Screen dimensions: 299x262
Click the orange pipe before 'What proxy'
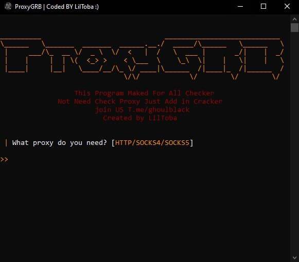tap(6, 143)
